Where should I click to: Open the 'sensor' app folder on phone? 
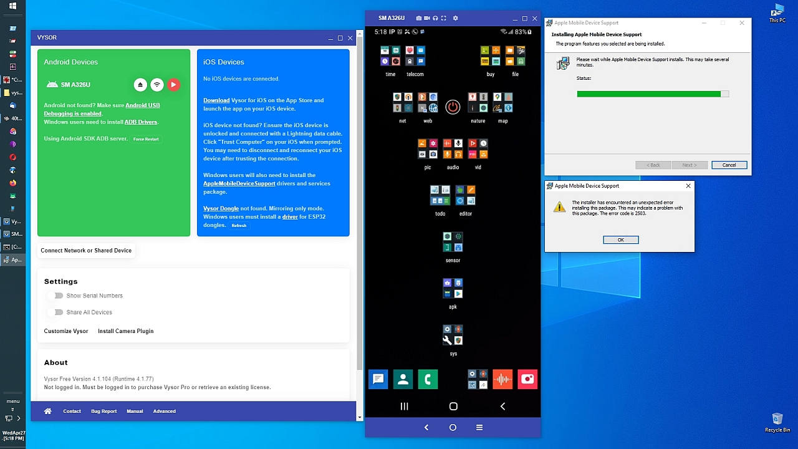tap(453, 247)
